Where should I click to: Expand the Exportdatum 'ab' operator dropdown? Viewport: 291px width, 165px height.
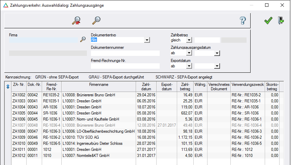(x=189, y=66)
